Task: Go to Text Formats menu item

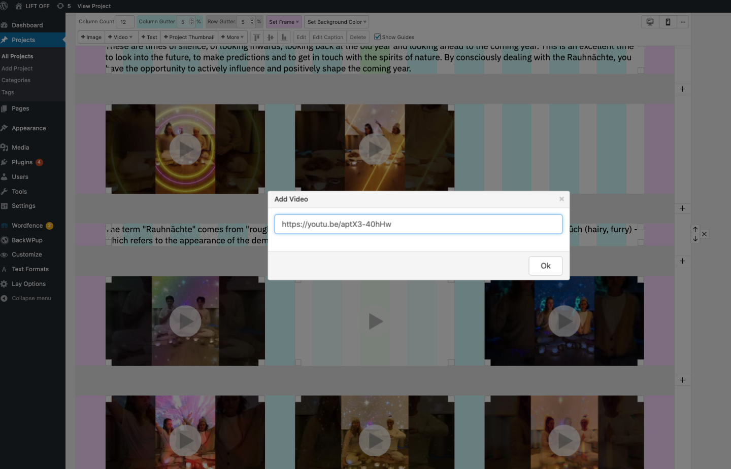Action: pyautogui.click(x=30, y=269)
